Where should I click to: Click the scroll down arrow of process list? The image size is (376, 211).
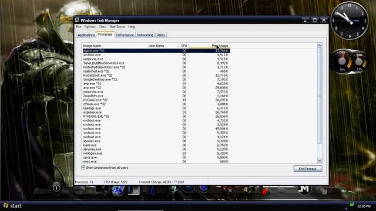320,161
